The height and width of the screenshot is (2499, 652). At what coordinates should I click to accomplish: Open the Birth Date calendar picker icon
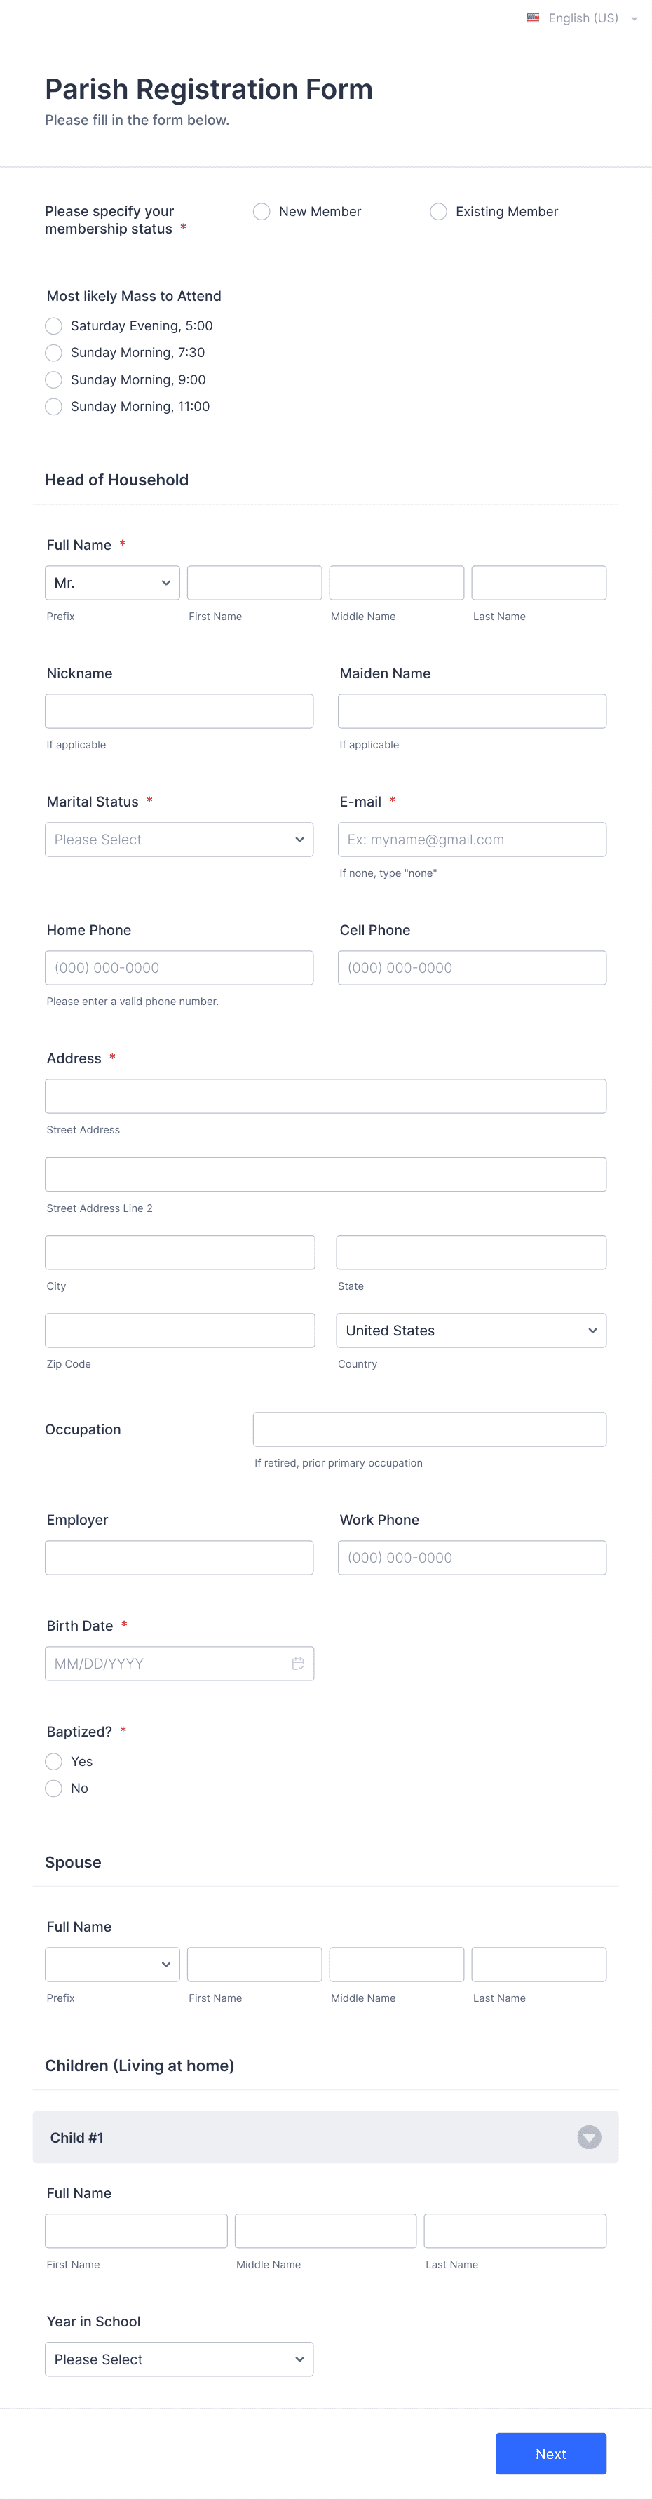tap(299, 1663)
